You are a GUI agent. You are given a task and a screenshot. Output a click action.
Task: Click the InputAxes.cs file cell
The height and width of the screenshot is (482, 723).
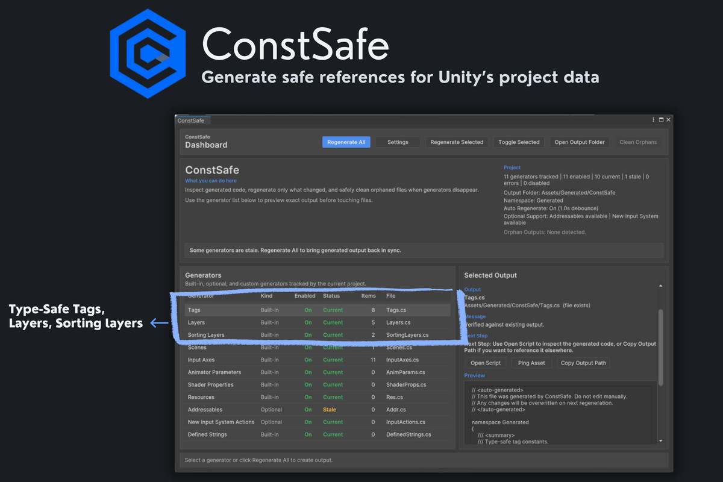coord(402,360)
